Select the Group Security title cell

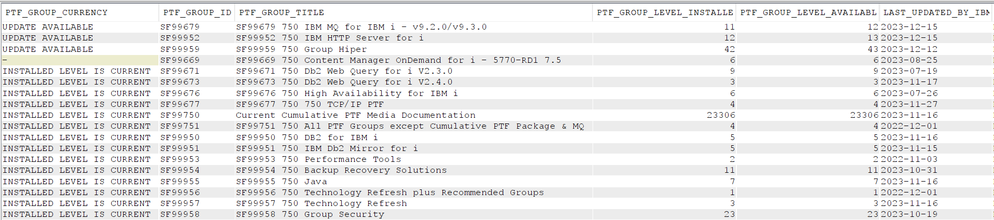[413, 214]
